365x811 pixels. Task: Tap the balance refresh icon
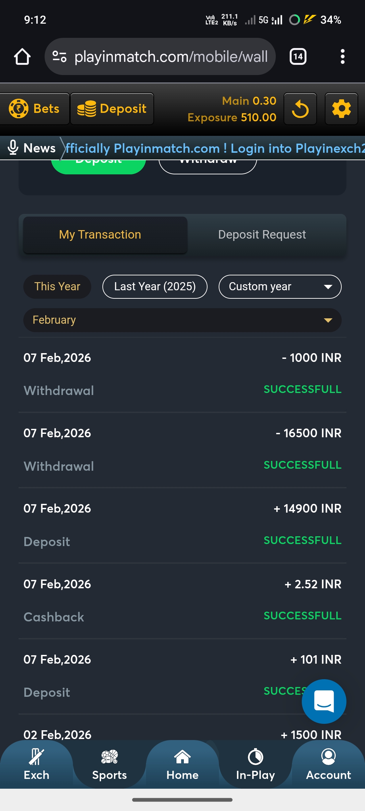click(300, 109)
